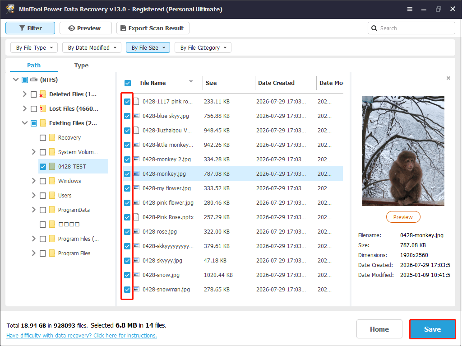Collapse the Existing Files node
Viewport: 462px width, 347px height.
[x=25, y=123]
